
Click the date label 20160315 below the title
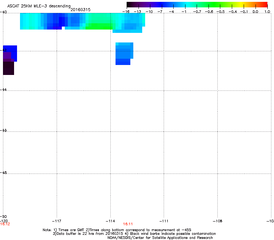point(80,10)
